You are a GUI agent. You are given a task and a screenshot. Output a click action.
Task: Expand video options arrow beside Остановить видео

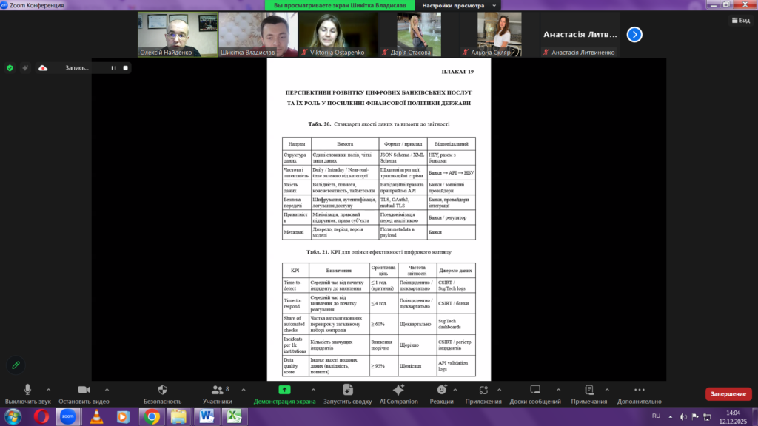[107, 389]
